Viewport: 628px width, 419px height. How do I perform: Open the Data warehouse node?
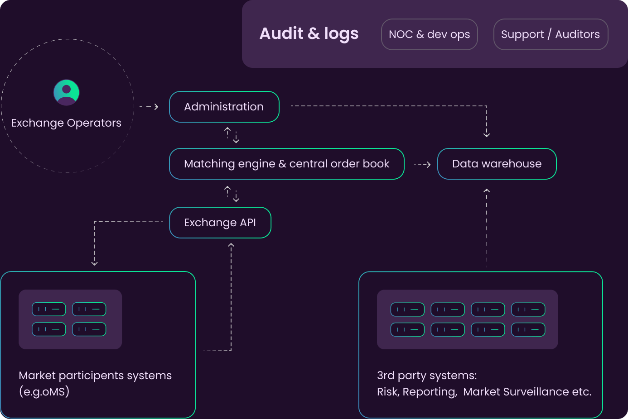tap(497, 164)
